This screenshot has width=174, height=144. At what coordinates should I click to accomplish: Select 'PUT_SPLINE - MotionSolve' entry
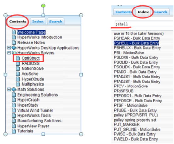click(x=137, y=129)
